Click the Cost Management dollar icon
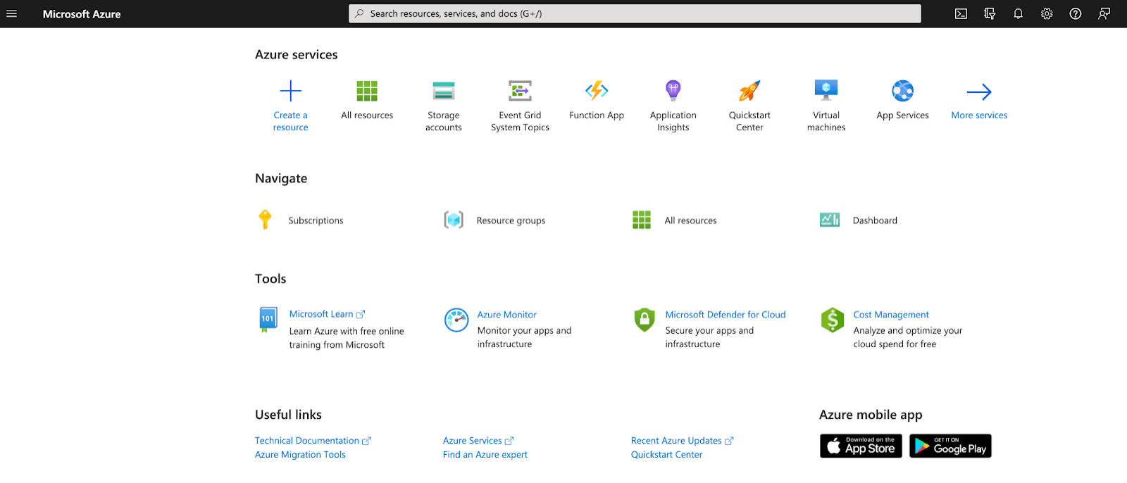Image resolution: width=1127 pixels, height=483 pixels. [833, 320]
